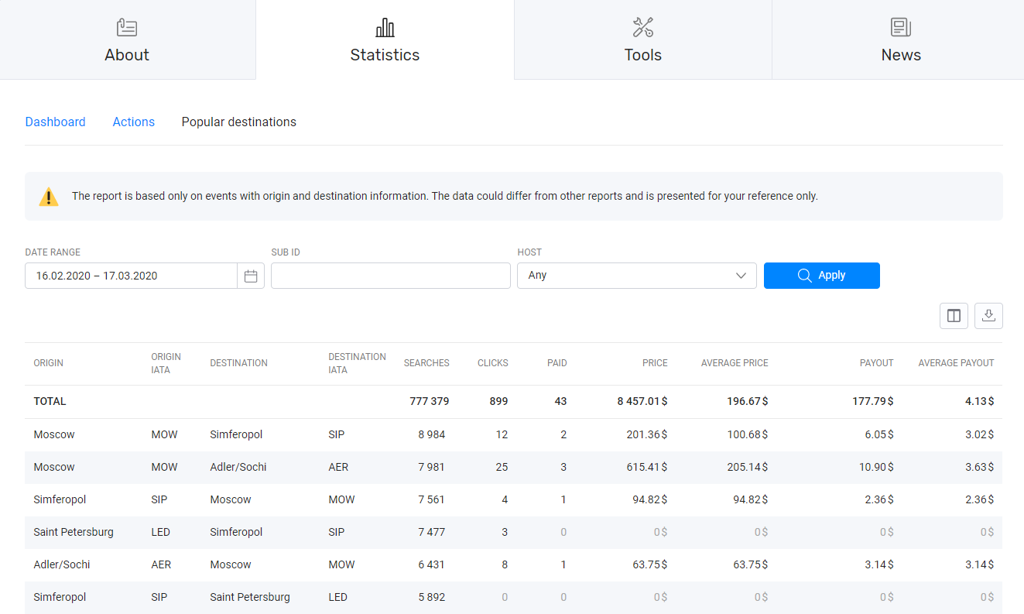Click price value 615.41$
1024x614 pixels.
[x=647, y=467]
